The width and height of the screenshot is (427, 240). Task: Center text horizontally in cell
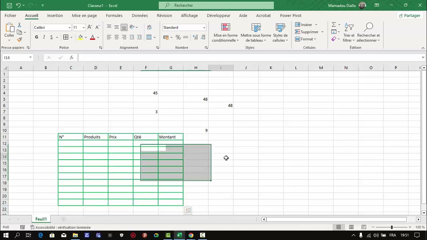[116, 37]
